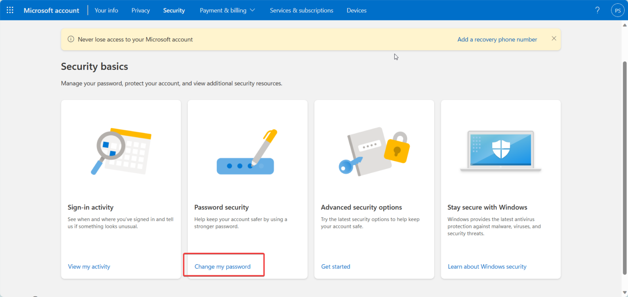Viewport: 628px width, 297px height.
Task: Open the app launcher waffle icon
Action: [x=10, y=10]
